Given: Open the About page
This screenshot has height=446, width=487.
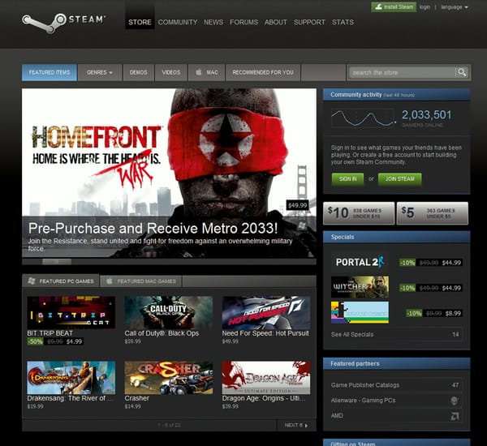Looking at the screenshot, I should coord(276,22).
